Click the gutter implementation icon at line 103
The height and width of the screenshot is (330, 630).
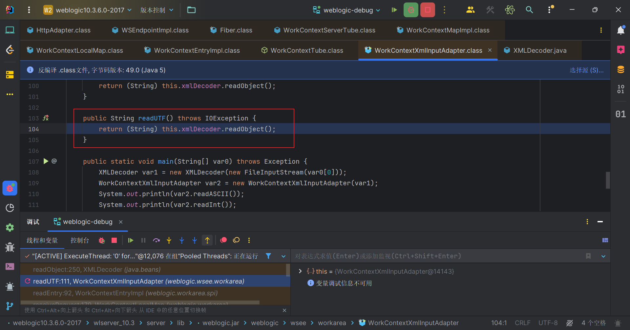46,118
